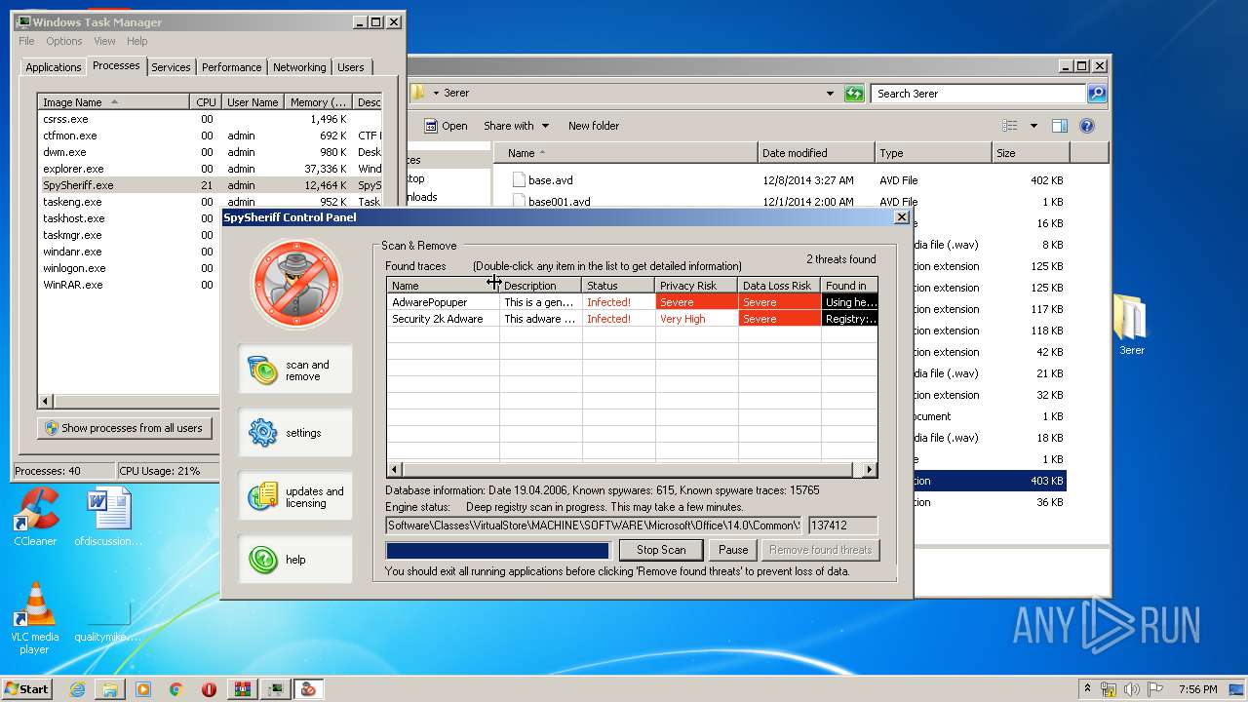Image resolution: width=1248 pixels, height=702 pixels.
Task: Sort Explorer files by Type column
Action: (x=932, y=153)
